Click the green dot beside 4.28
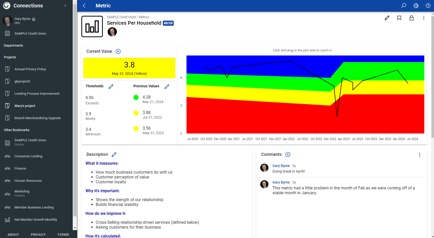 pyautogui.click(x=136, y=97)
